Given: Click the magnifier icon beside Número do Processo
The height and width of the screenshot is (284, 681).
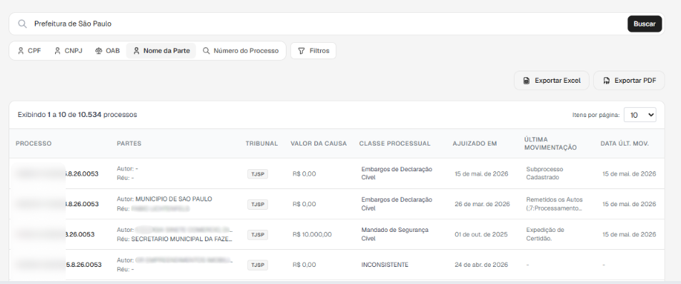Looking at the screenshot, I should click(207, 51).
